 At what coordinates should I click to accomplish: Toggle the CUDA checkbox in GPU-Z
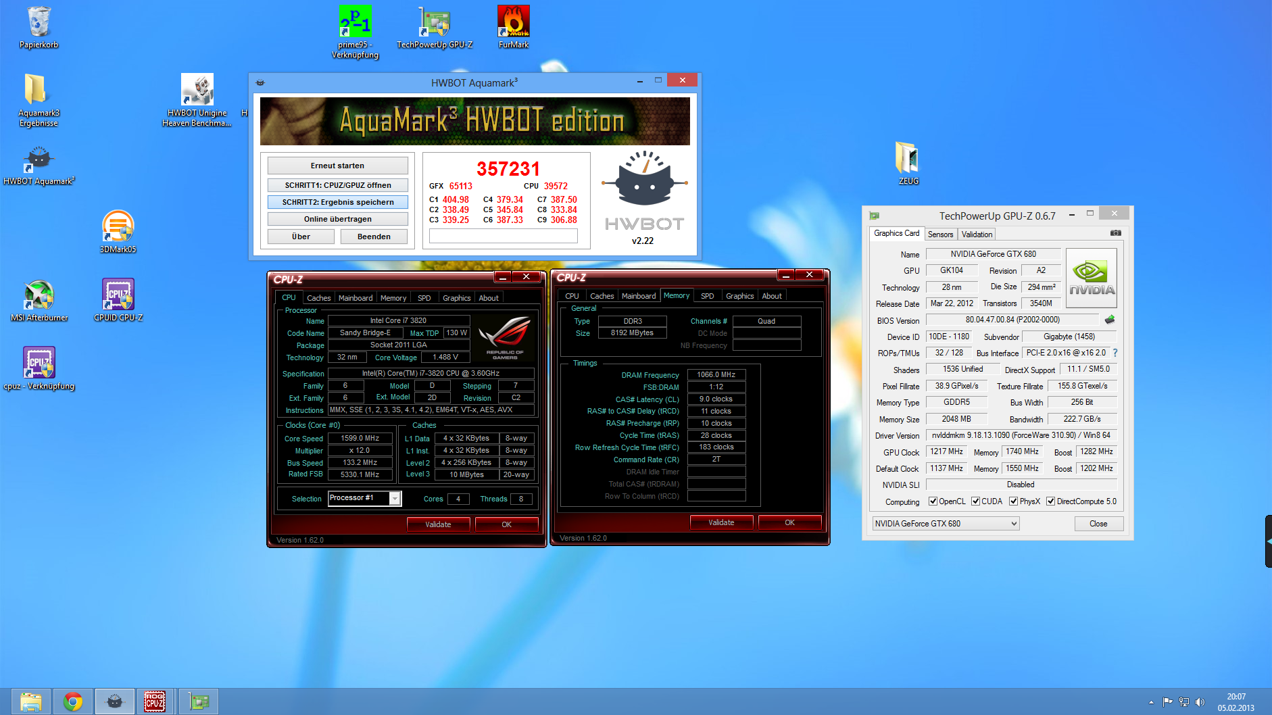(x=975, y=501)
